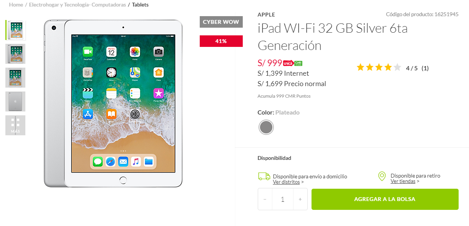Image resolution: width=469 pixels, height=226 pixels.
Task: Select the back-of-iPad thumbnail image
Action: pyautogui.click(x=15, y=101)
